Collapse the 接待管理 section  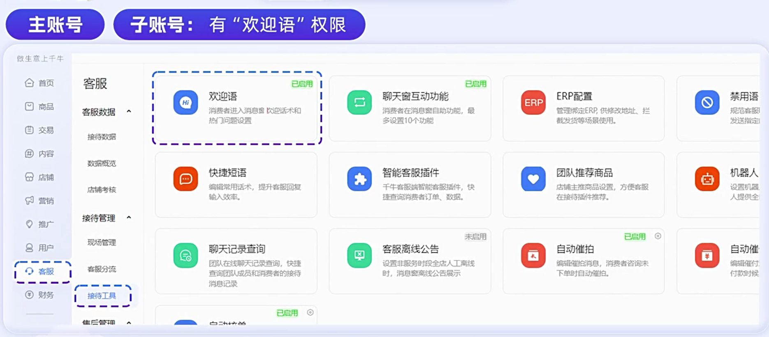(129, 218)
